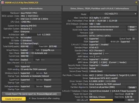Viewport: 139px width, 103px height.
Task: Click Hibernation Disabled value
Action: 24,60
